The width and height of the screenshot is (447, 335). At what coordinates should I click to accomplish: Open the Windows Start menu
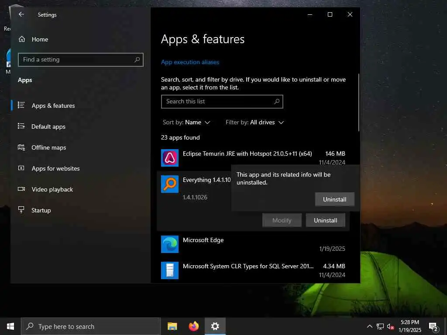[10, 326]
